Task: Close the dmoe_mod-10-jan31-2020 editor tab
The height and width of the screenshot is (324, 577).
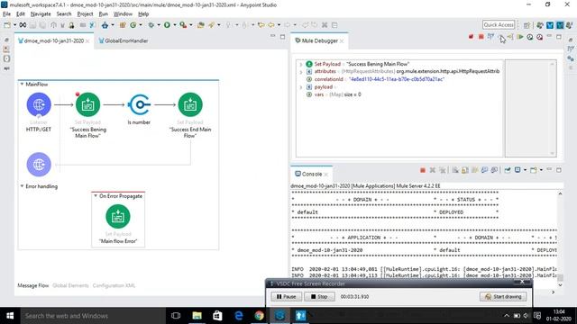Action: [87, 41]
